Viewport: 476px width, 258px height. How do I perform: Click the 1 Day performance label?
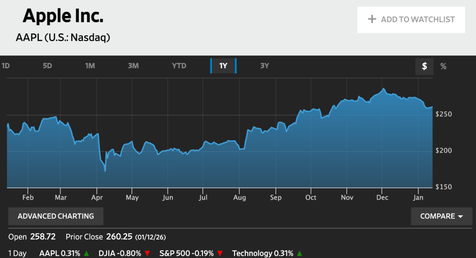coord(17,254)
